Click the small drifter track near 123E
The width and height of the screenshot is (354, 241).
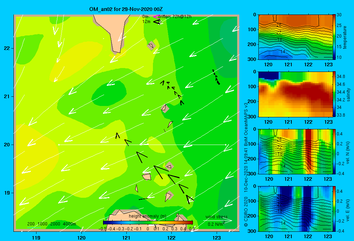tap(216, 77)
